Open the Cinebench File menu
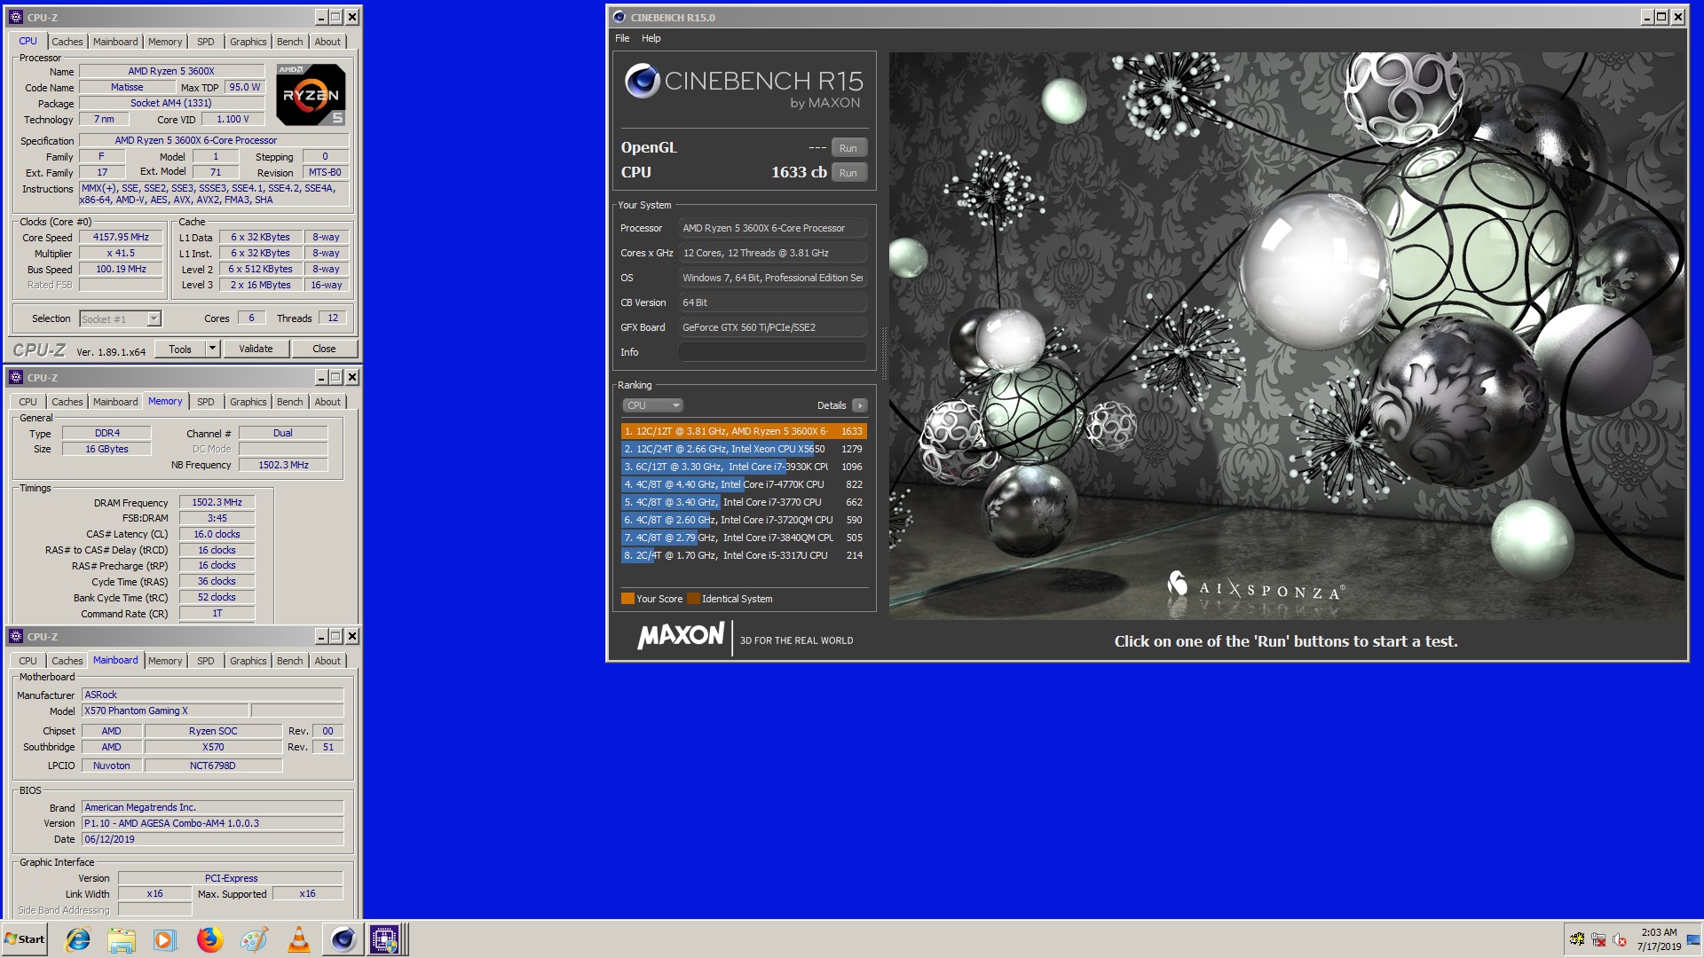The image size is (1704, 958). [x=622, y=38]
